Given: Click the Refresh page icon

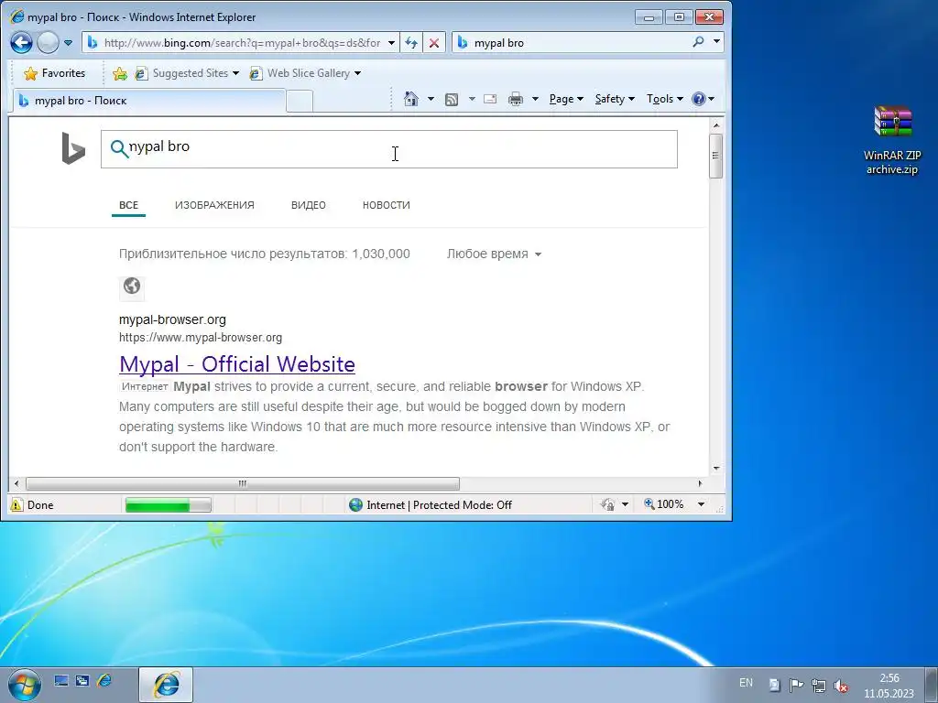Looking at the screenshot, I should 411,43.
